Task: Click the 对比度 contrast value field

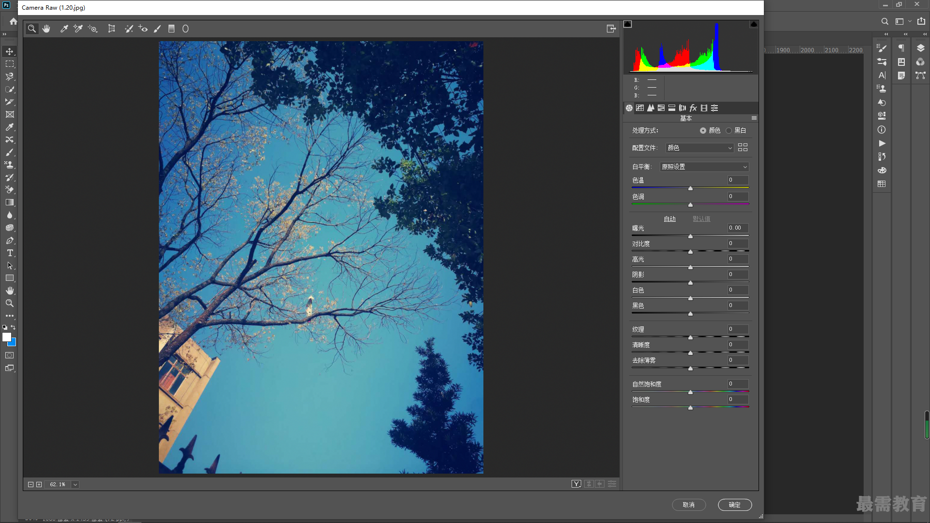Action: tap(738, 244)
